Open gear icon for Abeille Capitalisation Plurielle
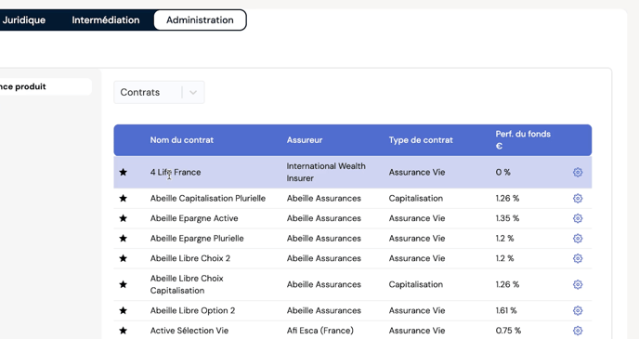 pyautogui.click(x=578, y=199)
